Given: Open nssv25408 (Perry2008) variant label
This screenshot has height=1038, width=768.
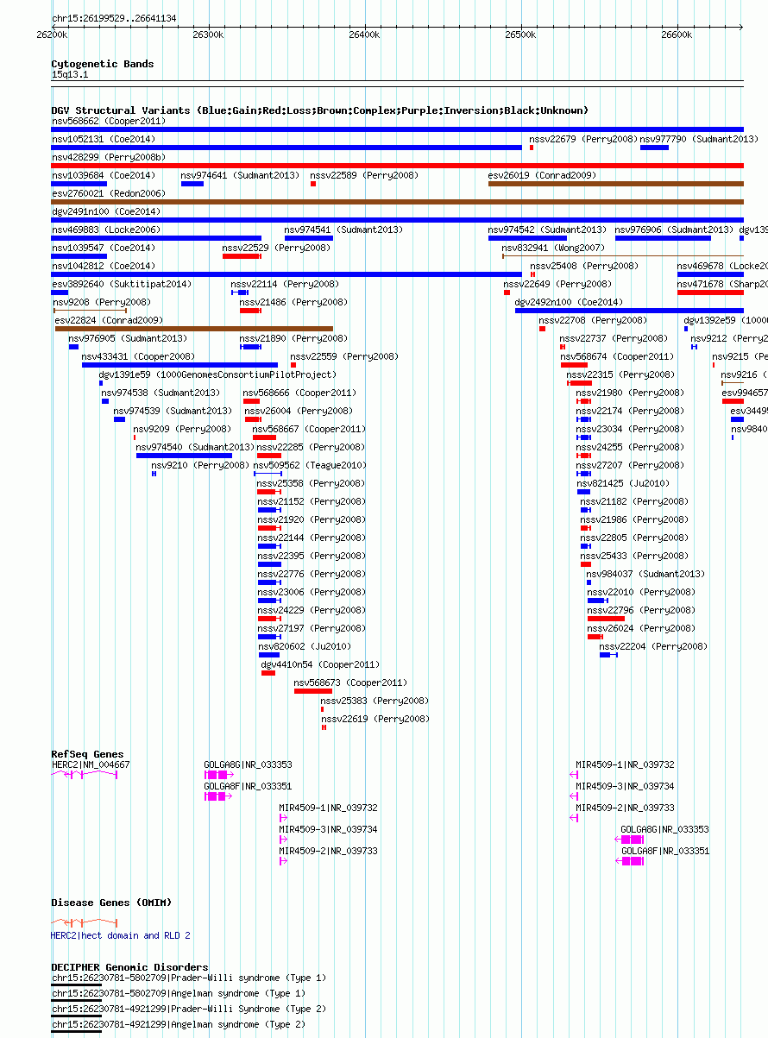Looking at the screenshot, I should pos(584,266).
